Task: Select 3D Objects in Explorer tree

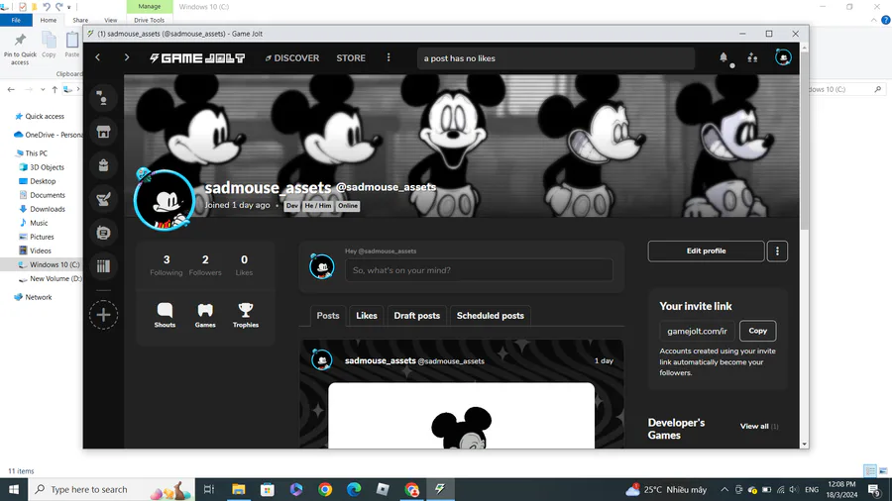Action: [x=47, y=167]
